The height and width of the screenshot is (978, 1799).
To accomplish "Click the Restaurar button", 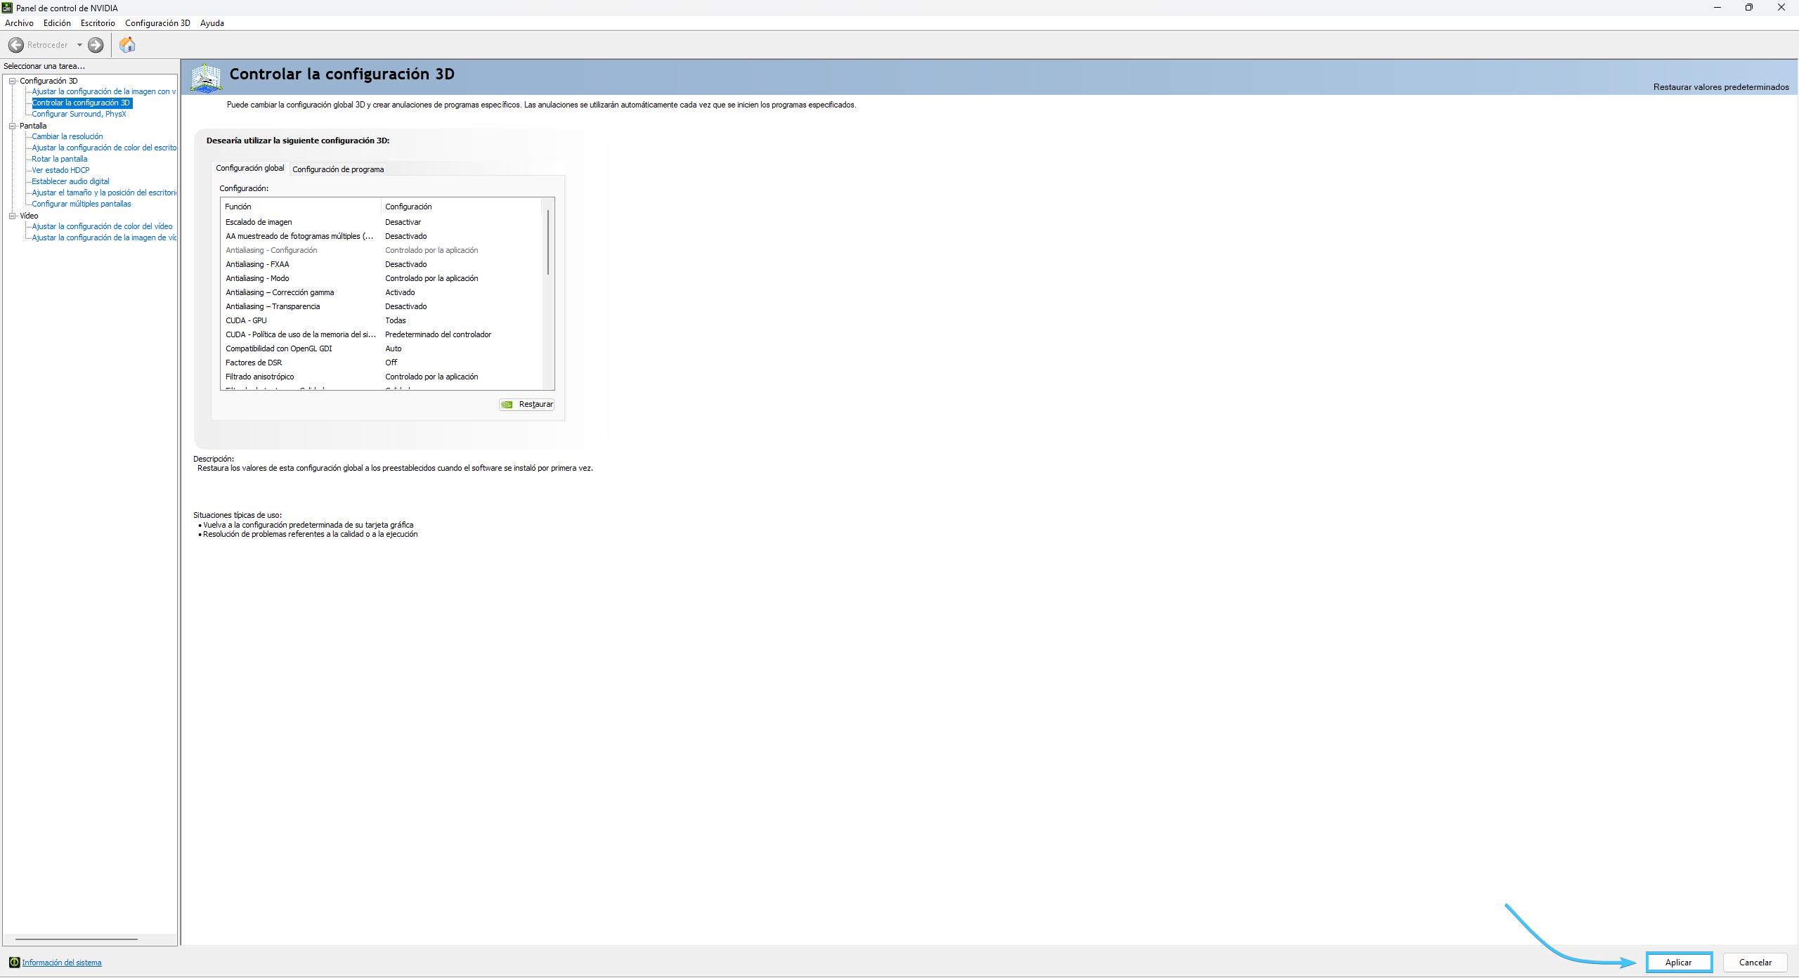I will 527,404.
